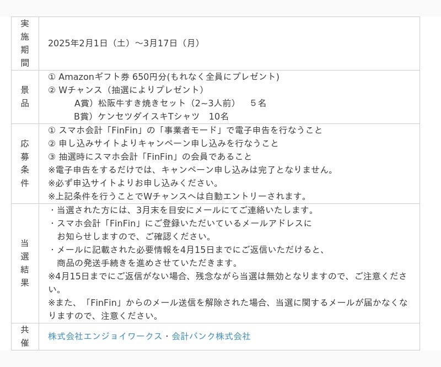Click the 応募条件 row header cell
This screenshot has width=441, height=367.
25,163
